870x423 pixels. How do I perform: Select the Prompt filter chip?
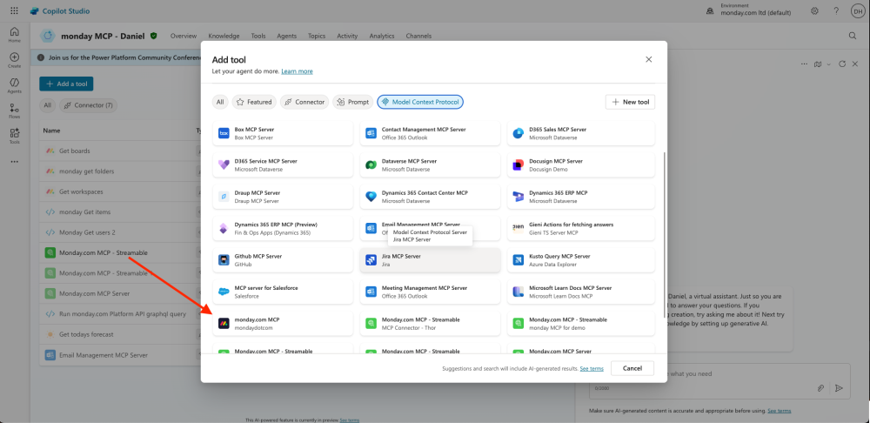point(352,102)
